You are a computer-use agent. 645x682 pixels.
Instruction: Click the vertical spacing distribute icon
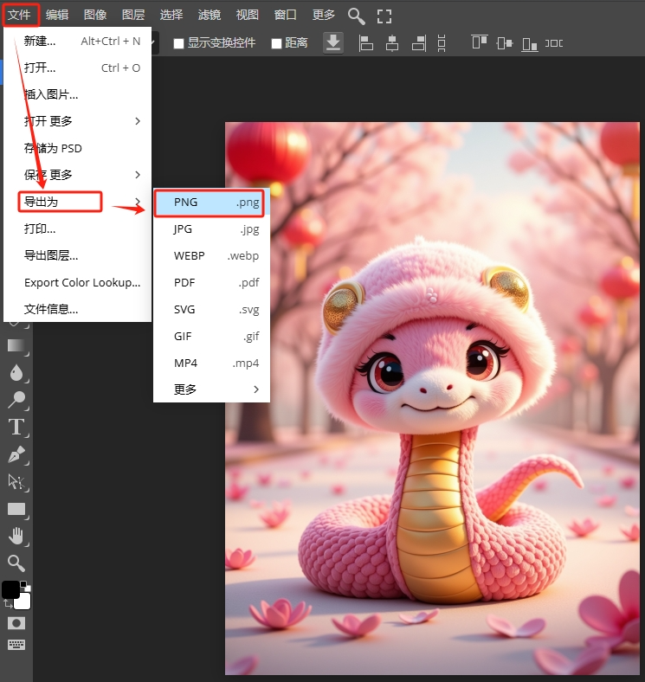[442, 43]
